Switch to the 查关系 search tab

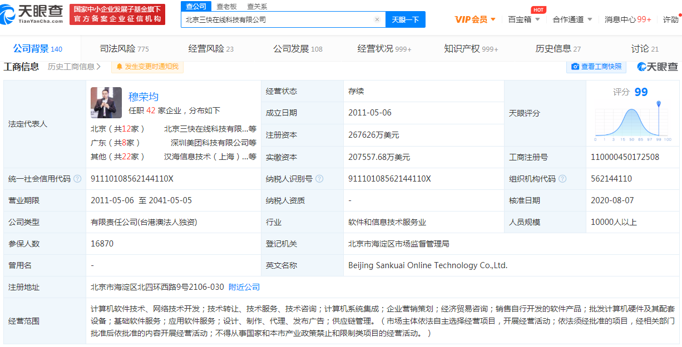point(257,6)
